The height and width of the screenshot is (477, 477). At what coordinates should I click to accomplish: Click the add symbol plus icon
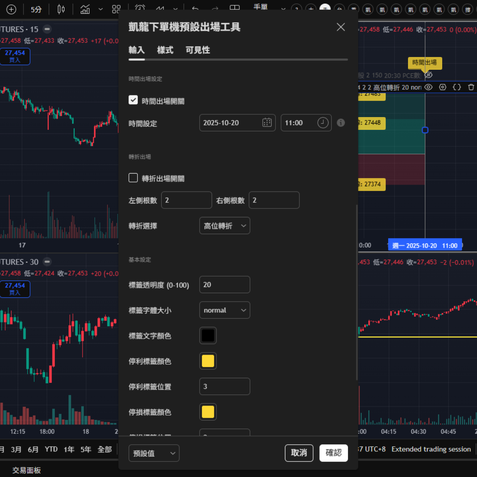pos(11,9)
